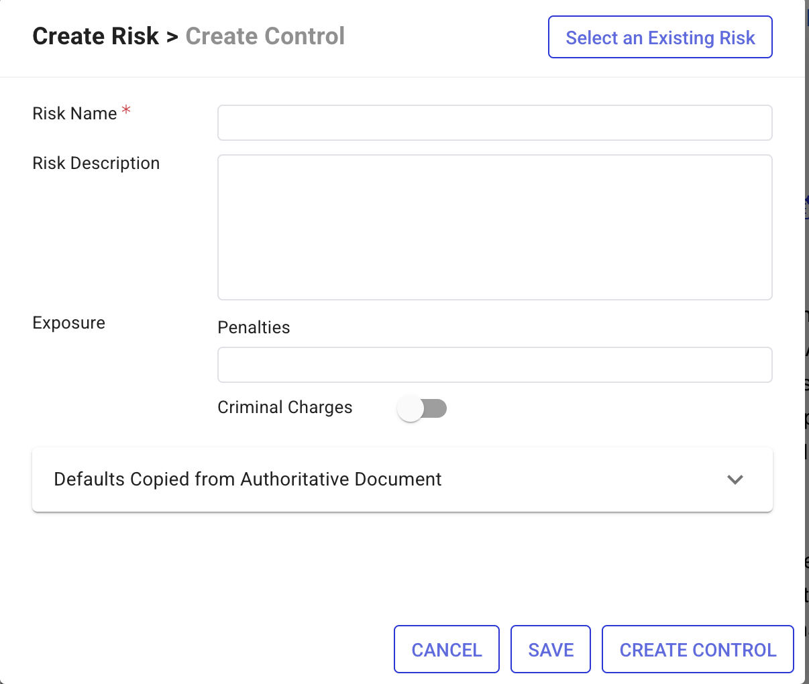Go to Create Risk breadcrumb step
The height and width of the screenshot is (684, 809).
(x=95, y=36)
